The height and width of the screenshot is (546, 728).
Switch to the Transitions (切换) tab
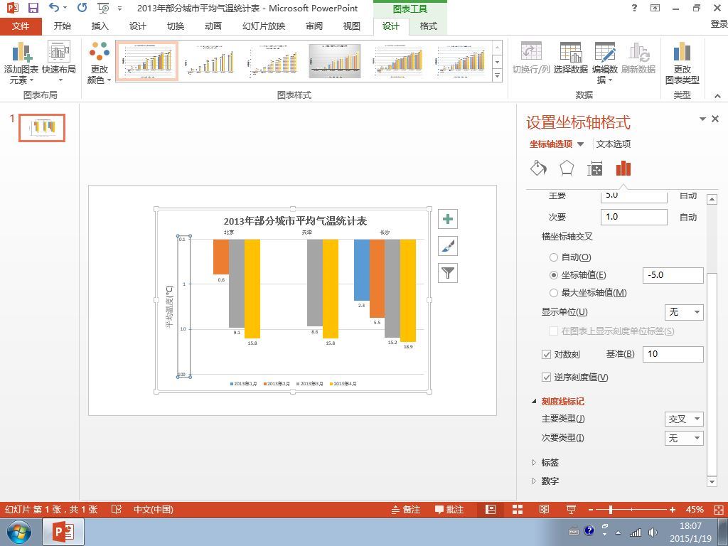coord(176,26)
